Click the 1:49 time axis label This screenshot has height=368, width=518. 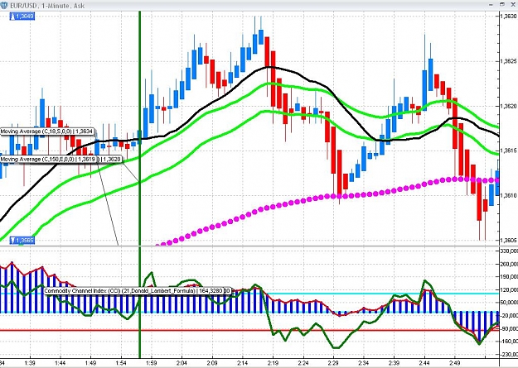pos(90,363)
